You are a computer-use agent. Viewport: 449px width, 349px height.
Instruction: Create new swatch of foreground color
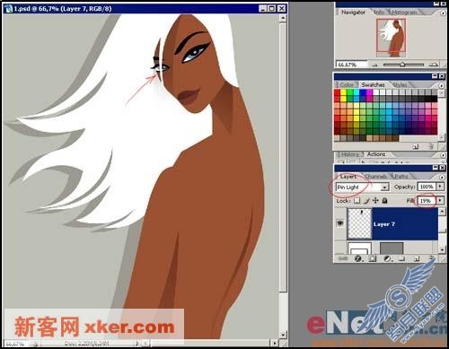[x=416, y=146]
